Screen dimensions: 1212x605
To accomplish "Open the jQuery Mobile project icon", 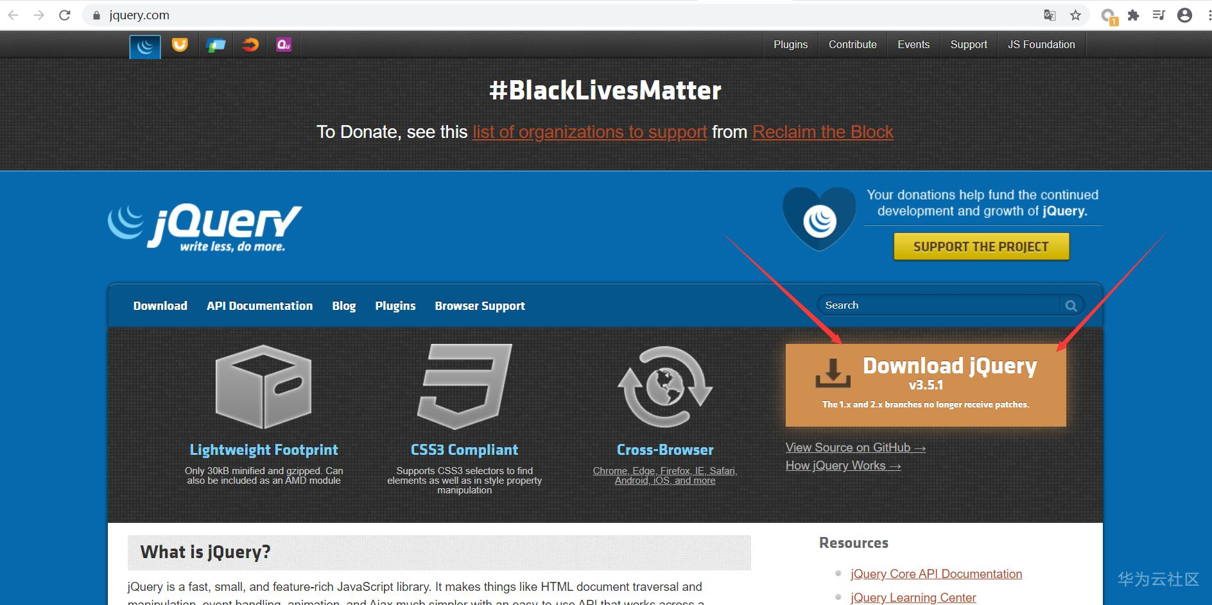I will tap(216, 45).
